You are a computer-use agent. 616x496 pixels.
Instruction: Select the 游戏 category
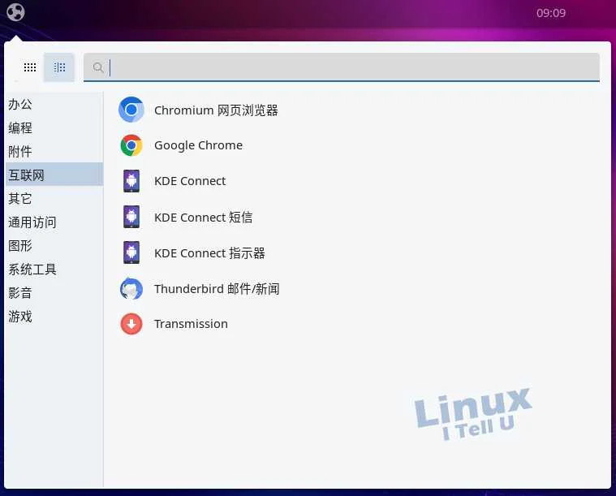coord(54,317)
